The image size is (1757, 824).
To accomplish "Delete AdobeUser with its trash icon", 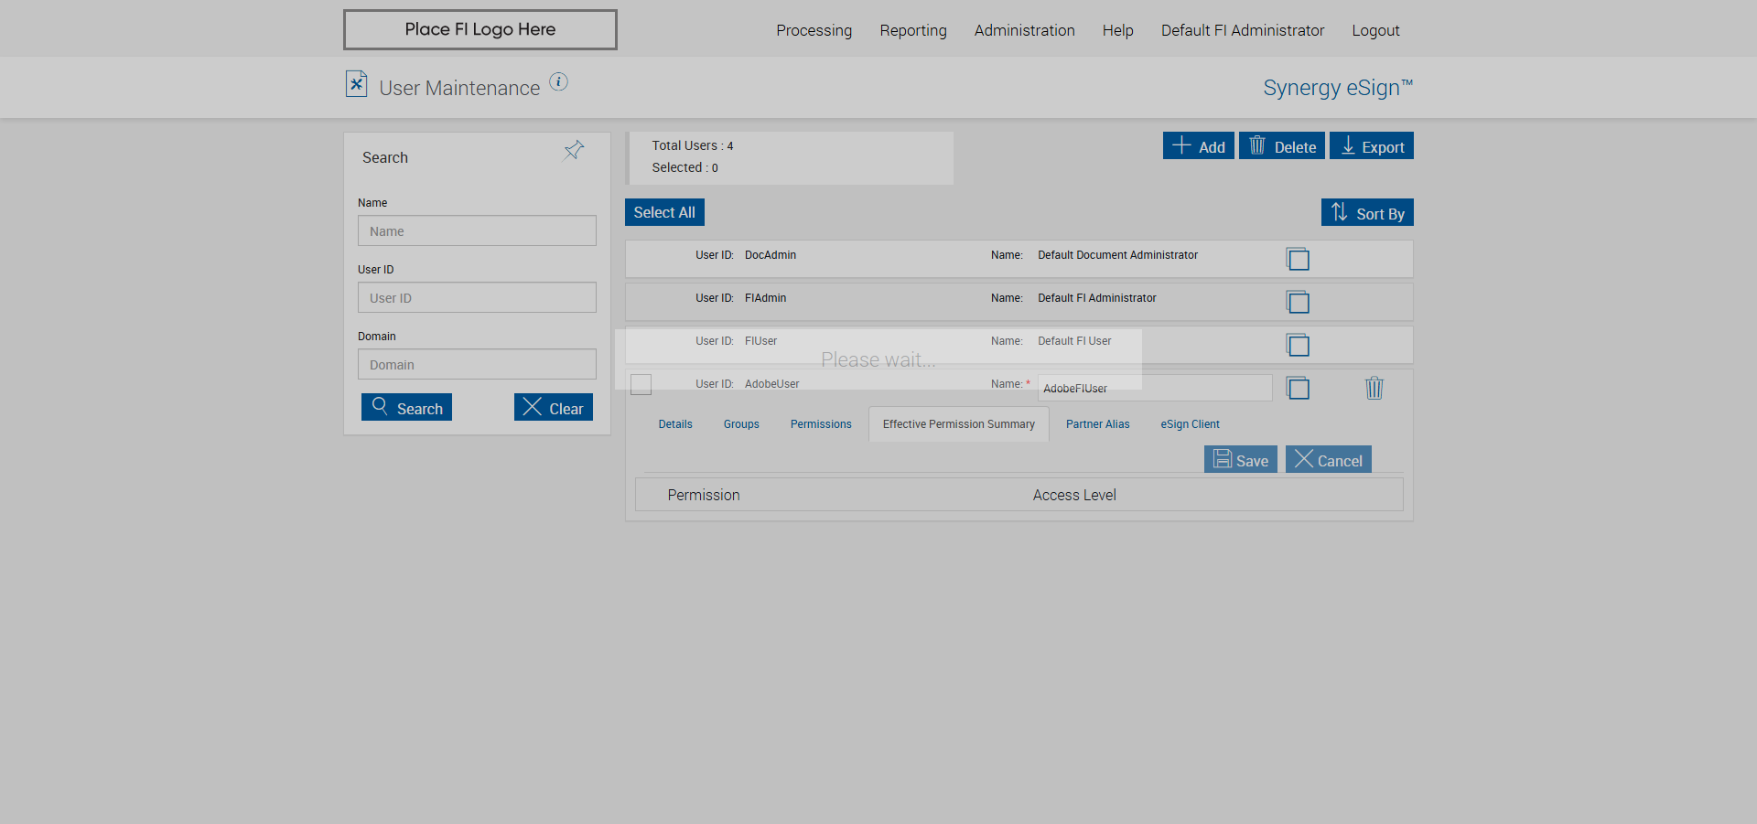I will coord(1374,388).
